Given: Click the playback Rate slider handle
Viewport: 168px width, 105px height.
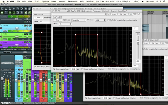Looking at the screenshot, I should 25,52.
